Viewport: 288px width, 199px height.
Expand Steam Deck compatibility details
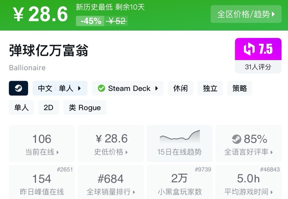pos(128,88)
